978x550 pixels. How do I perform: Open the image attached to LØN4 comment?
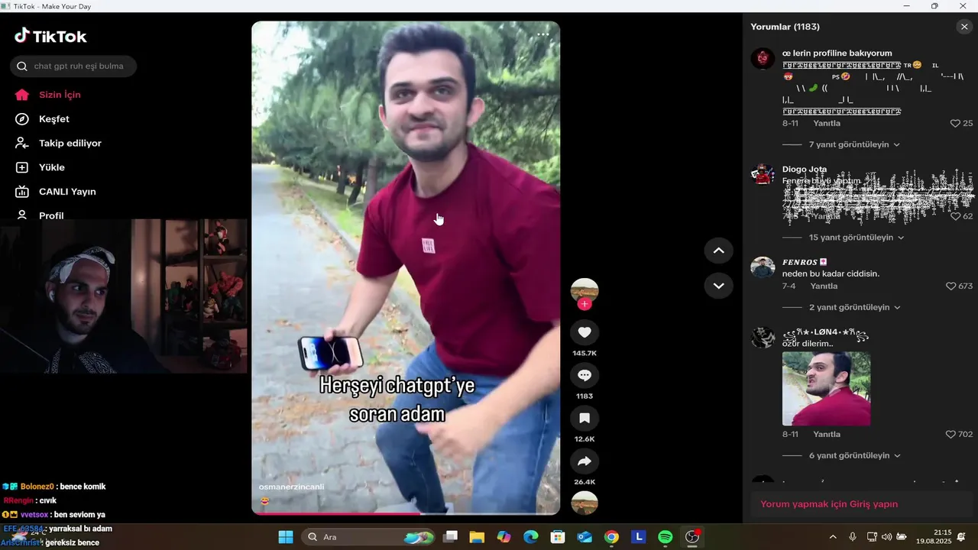click(826, 388)
